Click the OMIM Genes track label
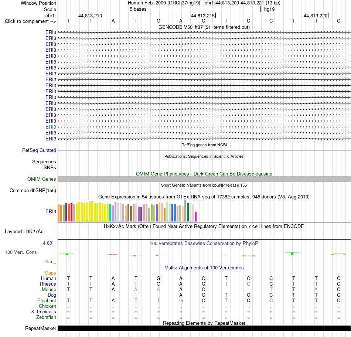The image size is (351, 337). [41, 179]
